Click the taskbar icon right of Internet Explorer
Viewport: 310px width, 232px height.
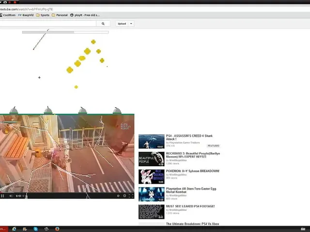25,229
